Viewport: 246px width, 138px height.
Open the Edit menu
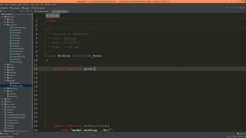2,5
